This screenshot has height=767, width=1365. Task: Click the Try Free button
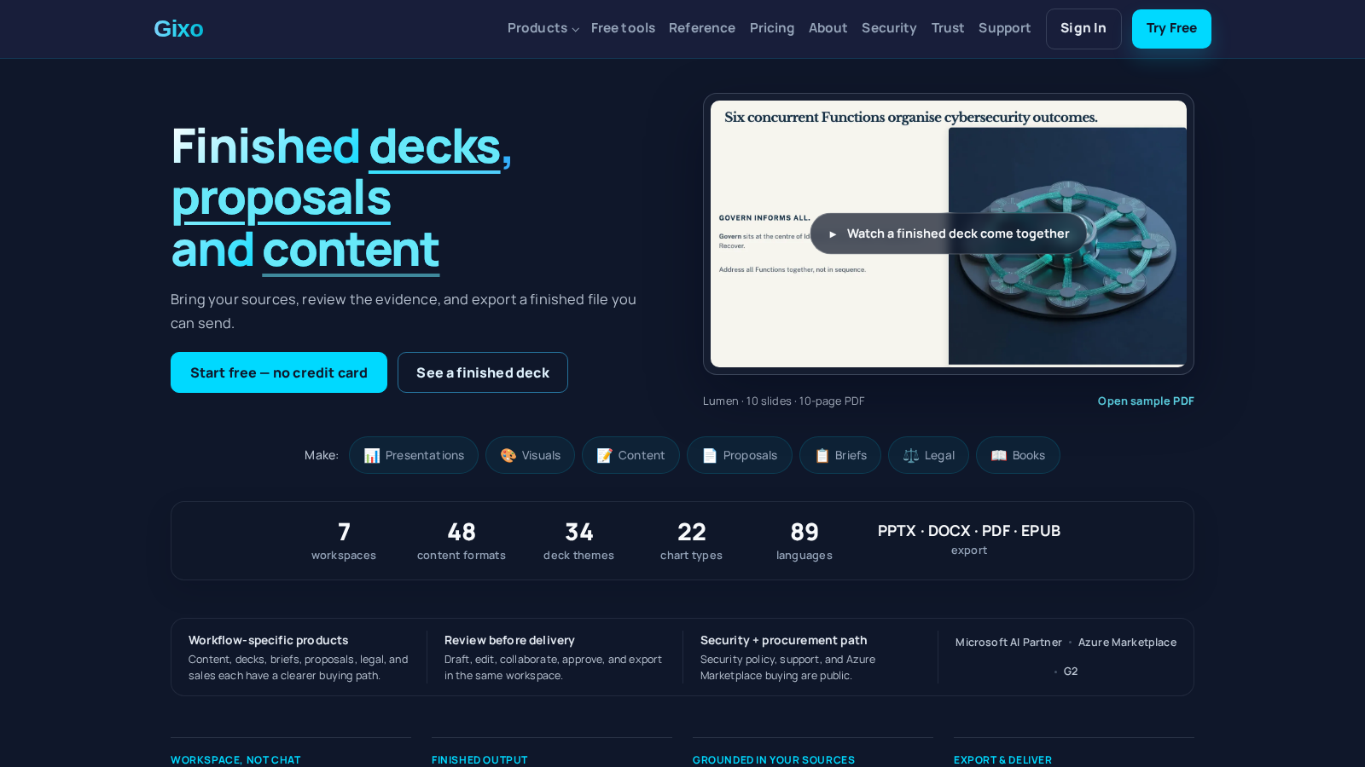click(1171, 29)
